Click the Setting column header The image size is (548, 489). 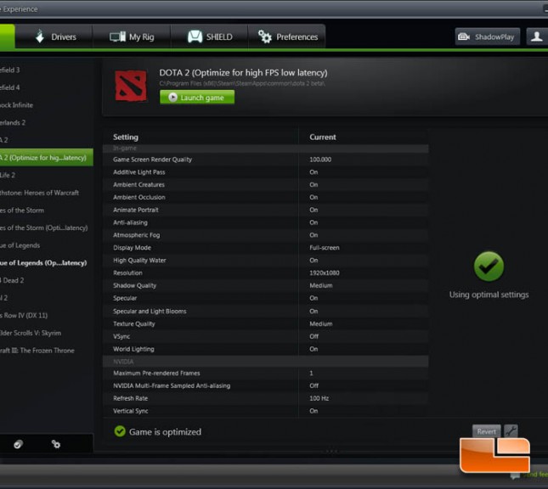point(126,137)
